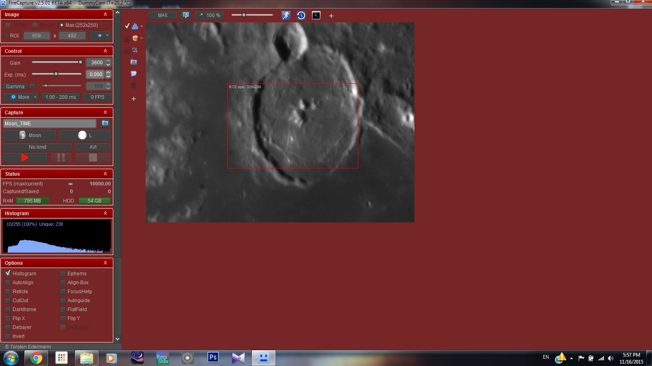
Task: Click the camera icon beside Moon_TIME
Action: click(105, 123)
